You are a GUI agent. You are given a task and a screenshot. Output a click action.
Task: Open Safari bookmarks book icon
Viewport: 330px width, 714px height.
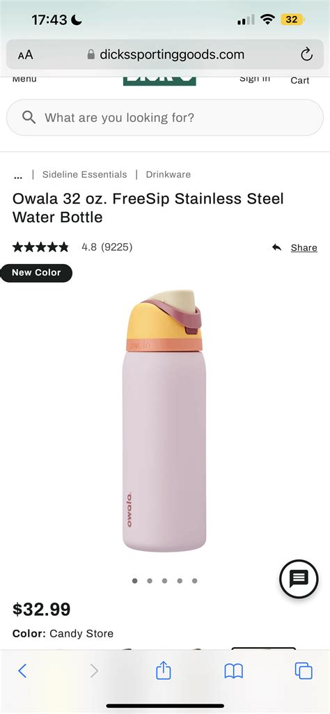point(233,671)
